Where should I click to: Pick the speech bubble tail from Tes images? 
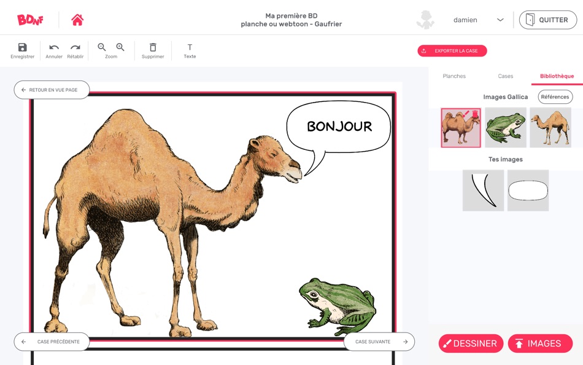(483, 190)
